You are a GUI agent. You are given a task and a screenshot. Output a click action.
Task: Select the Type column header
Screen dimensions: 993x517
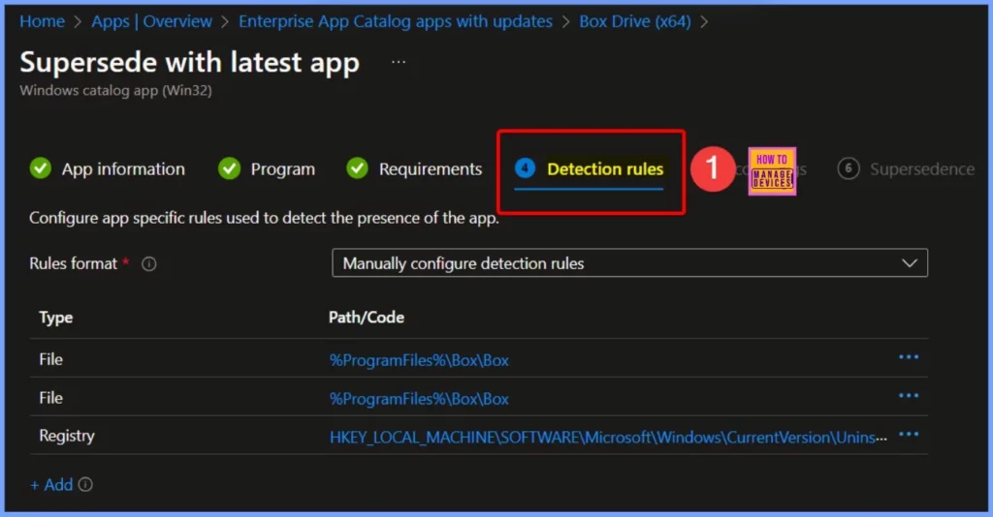tap(55, 318)
